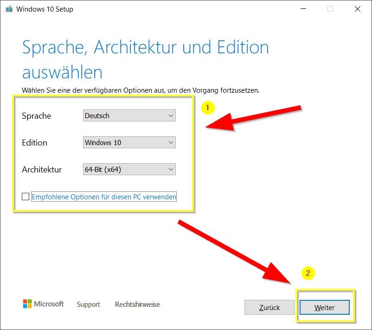372x330 pixels.
Task: Click the 'Sprache' field label
Action: [x=36, y=116]
